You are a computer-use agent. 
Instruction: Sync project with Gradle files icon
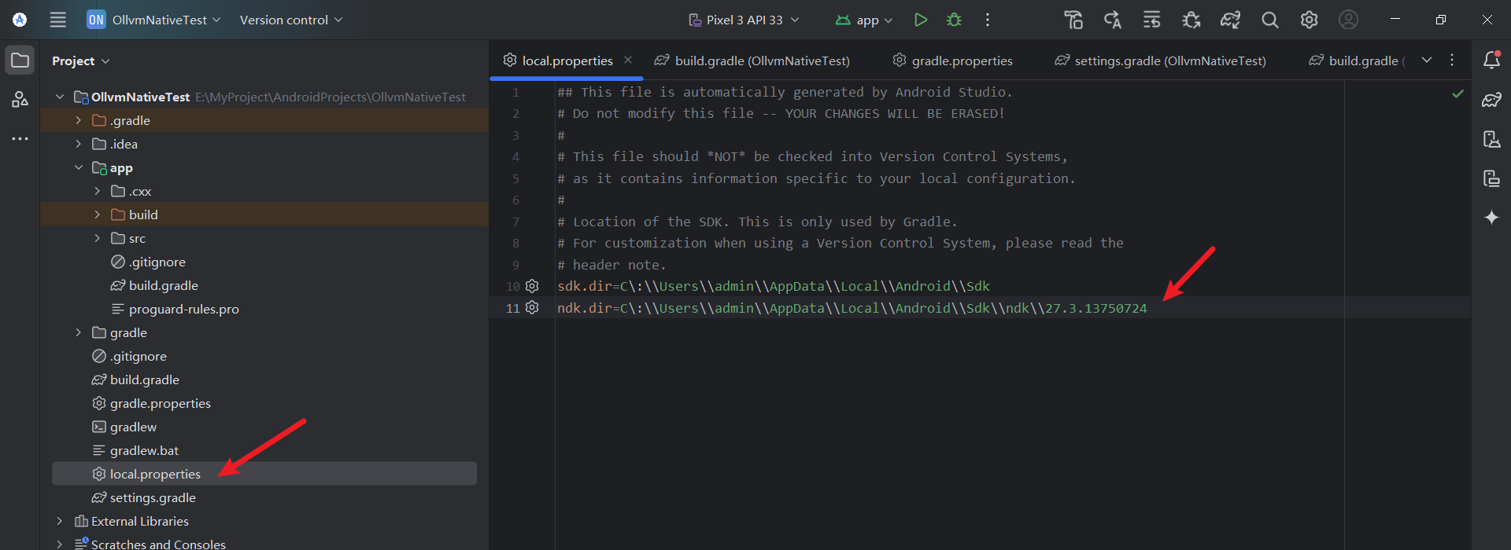pyautogui.click(x=1230, y=20)
